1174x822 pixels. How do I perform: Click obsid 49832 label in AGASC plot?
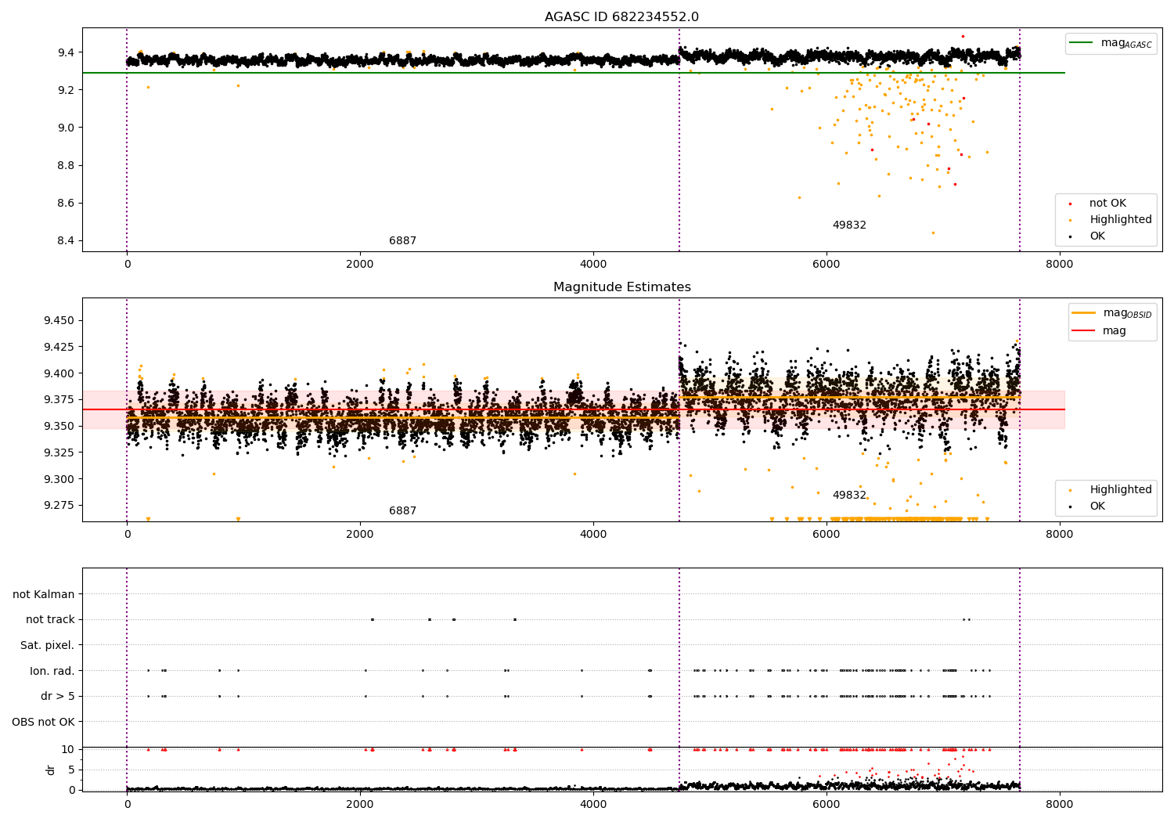pyautogui.click(x=849, y=225)
